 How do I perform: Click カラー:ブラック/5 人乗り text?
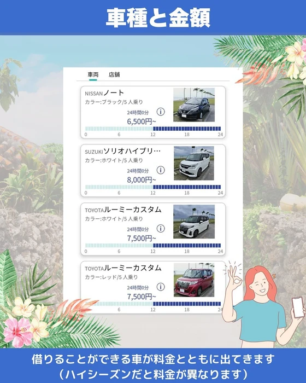[x=114, y=102]
